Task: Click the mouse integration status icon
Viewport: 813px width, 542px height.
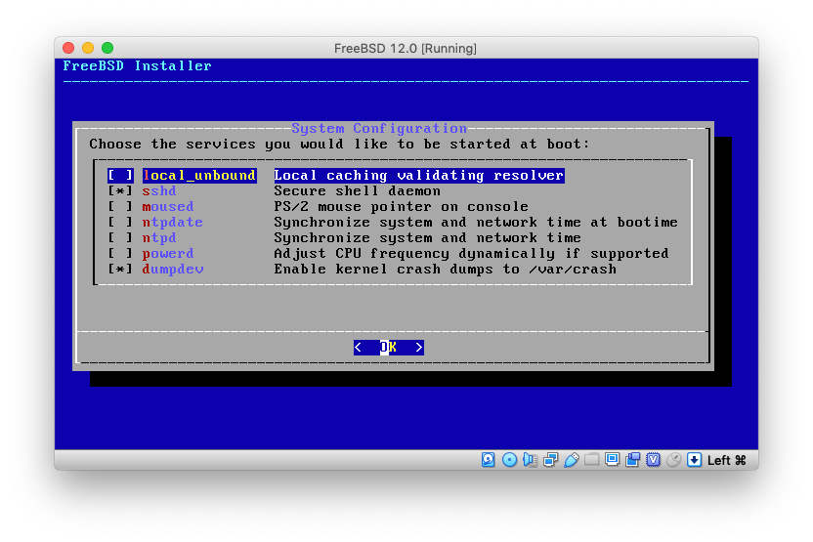Action: point(673,460)
